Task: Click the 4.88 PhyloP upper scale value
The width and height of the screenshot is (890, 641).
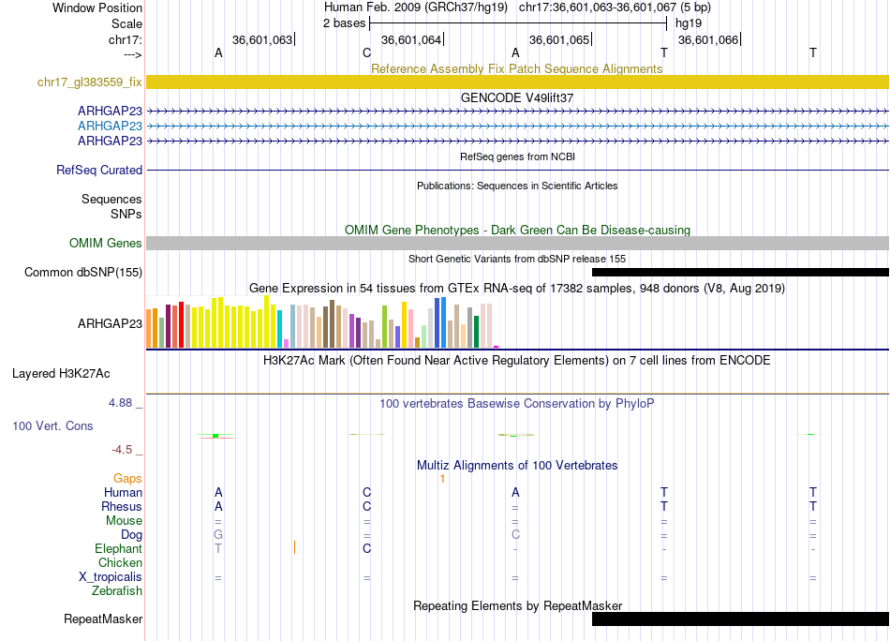Action: point(120,403)
